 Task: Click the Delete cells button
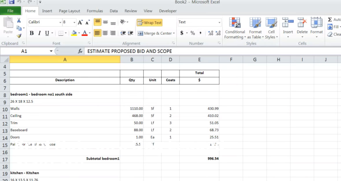302,27
